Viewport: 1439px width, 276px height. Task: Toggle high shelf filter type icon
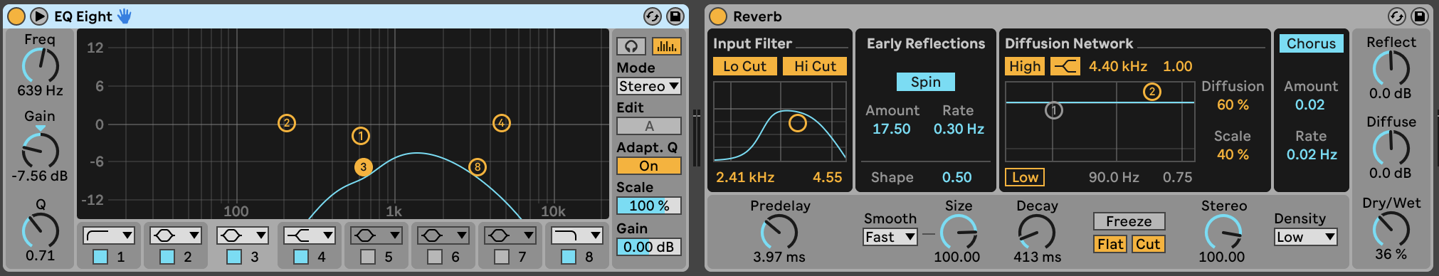click(x=1065, y=66)
